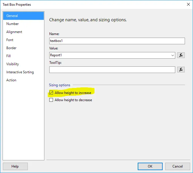
Task: Click the OK button
Action: pos(150,166)
